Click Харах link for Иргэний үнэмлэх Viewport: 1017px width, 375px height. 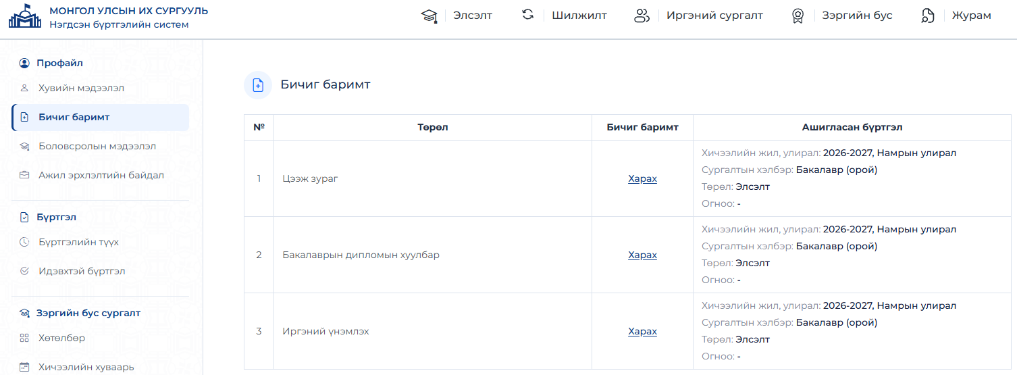click(x=642, y=331)
